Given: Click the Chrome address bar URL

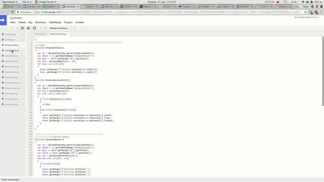Looking at the screenshot, I should pos(168,12).
